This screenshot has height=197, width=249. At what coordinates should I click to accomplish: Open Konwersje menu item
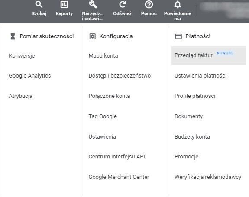pos(22,56)
